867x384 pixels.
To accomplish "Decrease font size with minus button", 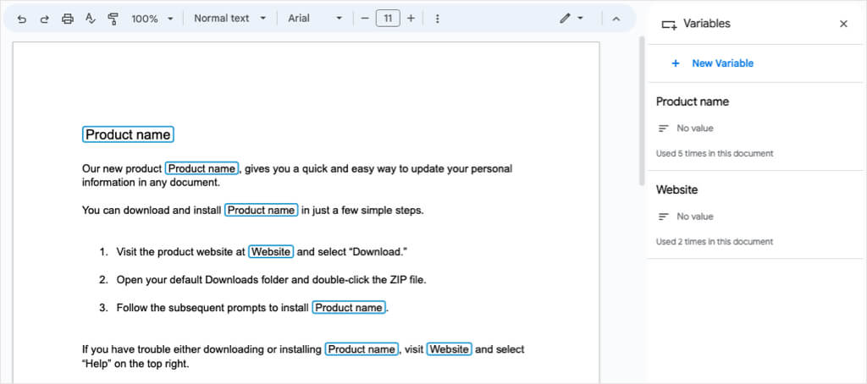I will pos(365,19).
